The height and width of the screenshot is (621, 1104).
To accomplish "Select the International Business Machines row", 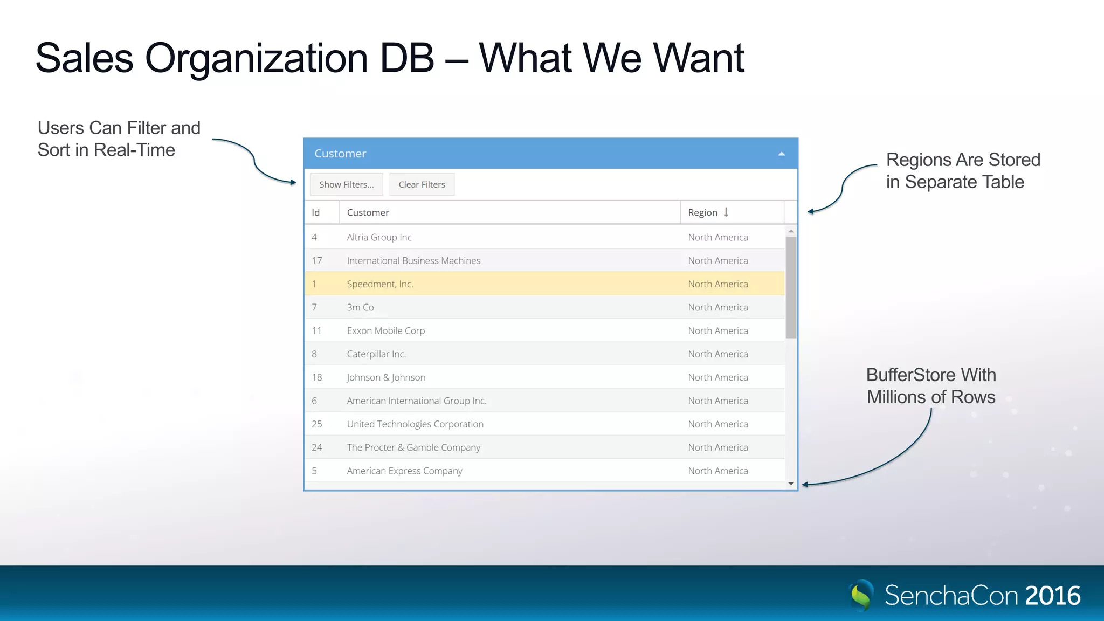I will pos(544,260).
